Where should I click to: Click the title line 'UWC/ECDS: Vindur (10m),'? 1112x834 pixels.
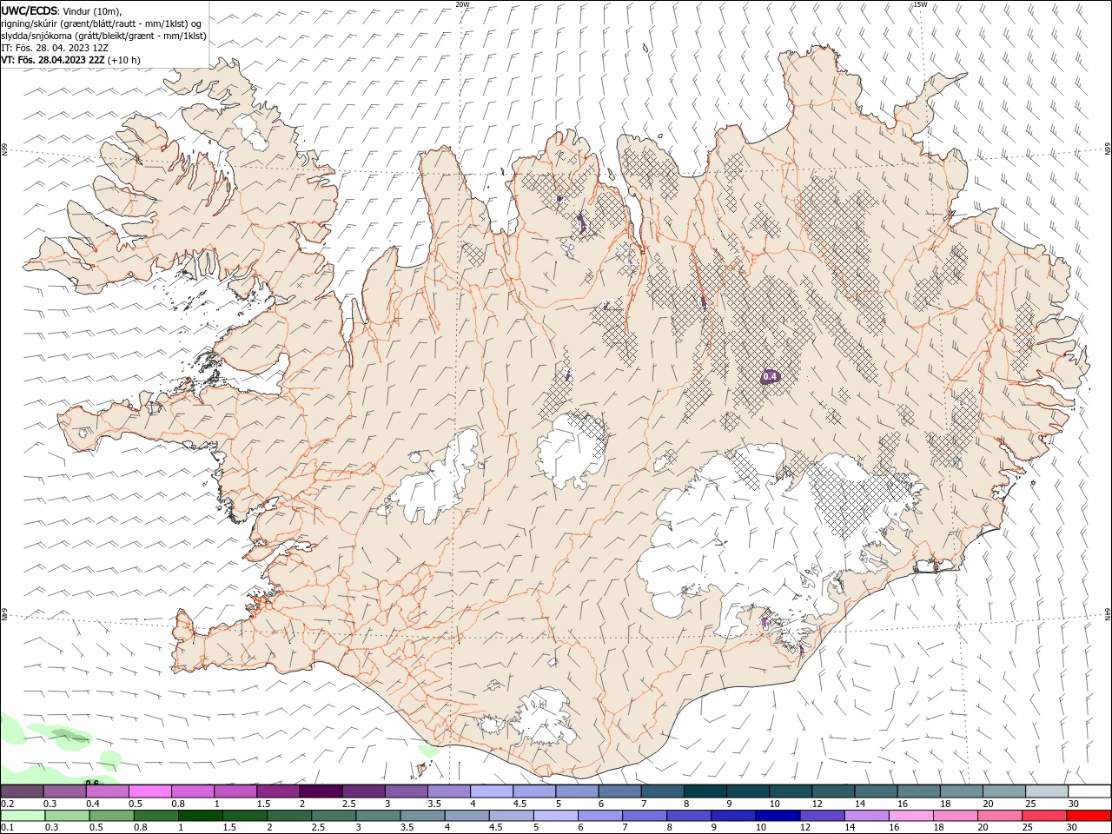pos(62,10)
